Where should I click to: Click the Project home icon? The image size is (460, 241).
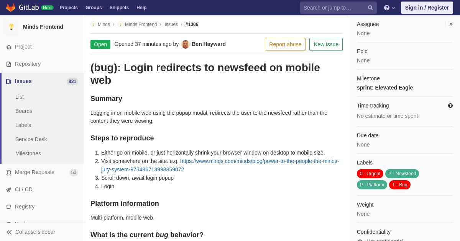pos(9,47)
